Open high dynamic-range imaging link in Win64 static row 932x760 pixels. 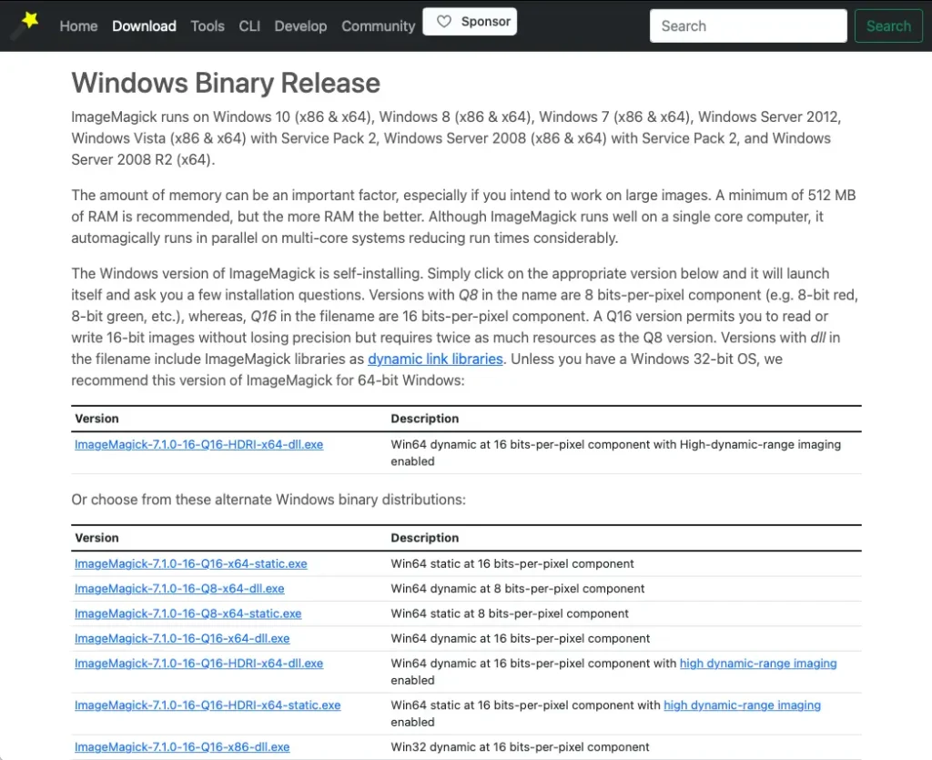(742, 704)
